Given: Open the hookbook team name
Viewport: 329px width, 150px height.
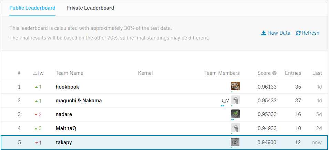Looking at the screenshot, I should coord(67,87).
